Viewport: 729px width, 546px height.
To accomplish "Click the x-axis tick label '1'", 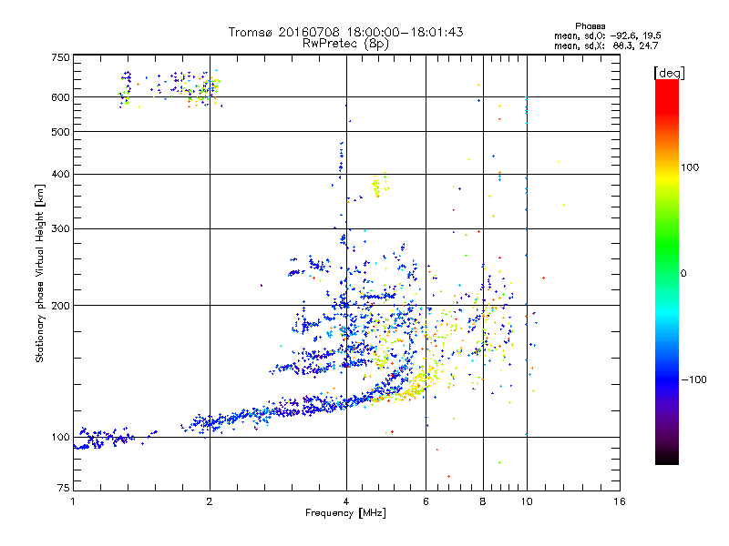I will (73, 501).
